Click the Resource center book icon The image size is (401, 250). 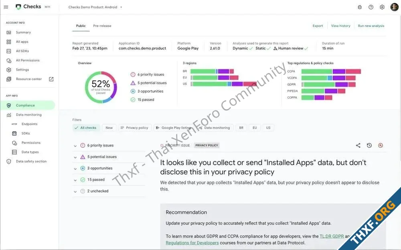click(9, 79)
